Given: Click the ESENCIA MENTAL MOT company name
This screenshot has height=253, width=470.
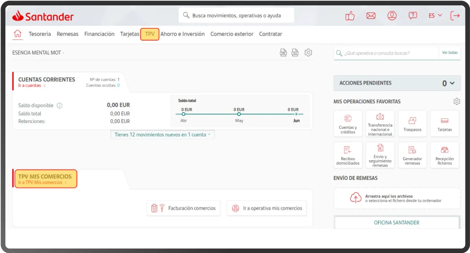Looking at the screenshot, I should click(x=36, y=52).
